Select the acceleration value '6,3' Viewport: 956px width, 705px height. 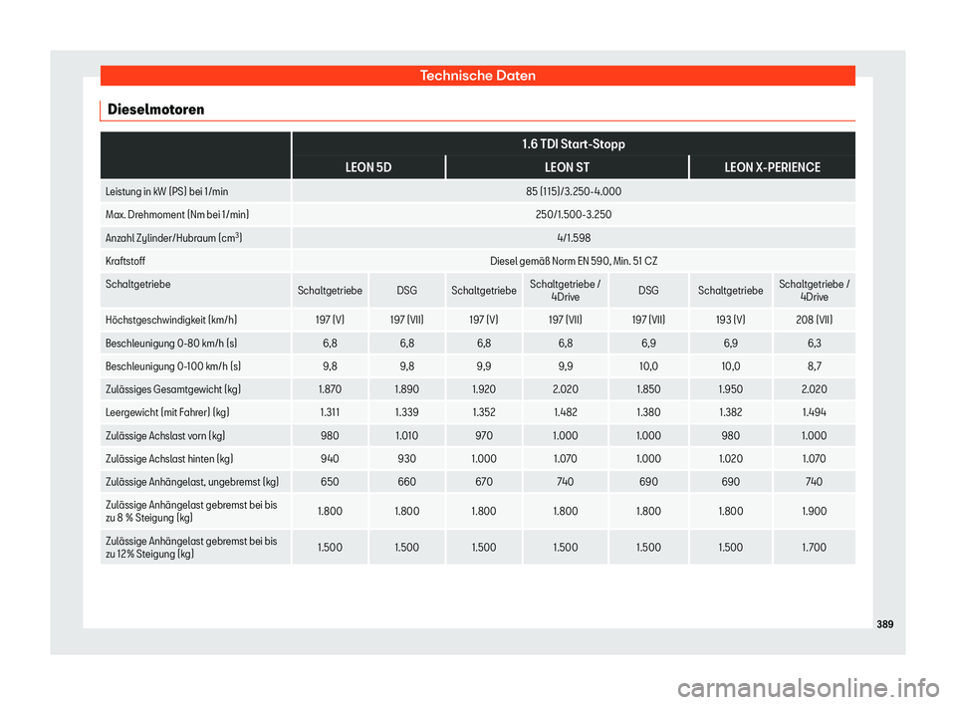pyautogui.click(x=814, y=344)
